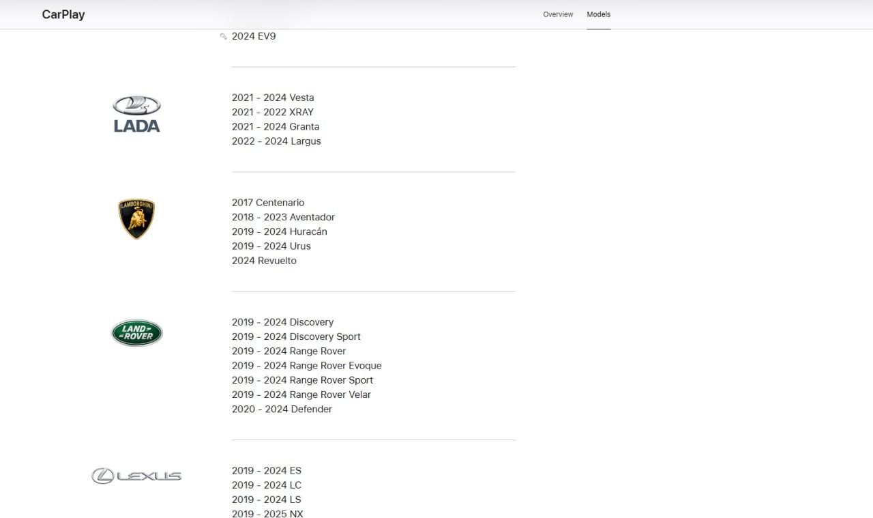Click the 2024 Revuelto model entry

tap(264, 261)
